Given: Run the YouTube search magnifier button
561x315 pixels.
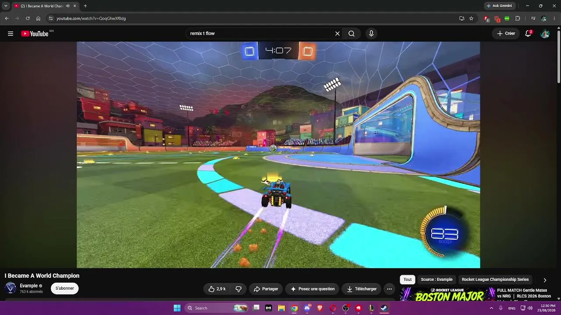Looking at the screenshot, I should [352, 34].
